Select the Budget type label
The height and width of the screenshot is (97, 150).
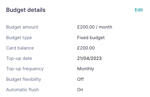19,38
